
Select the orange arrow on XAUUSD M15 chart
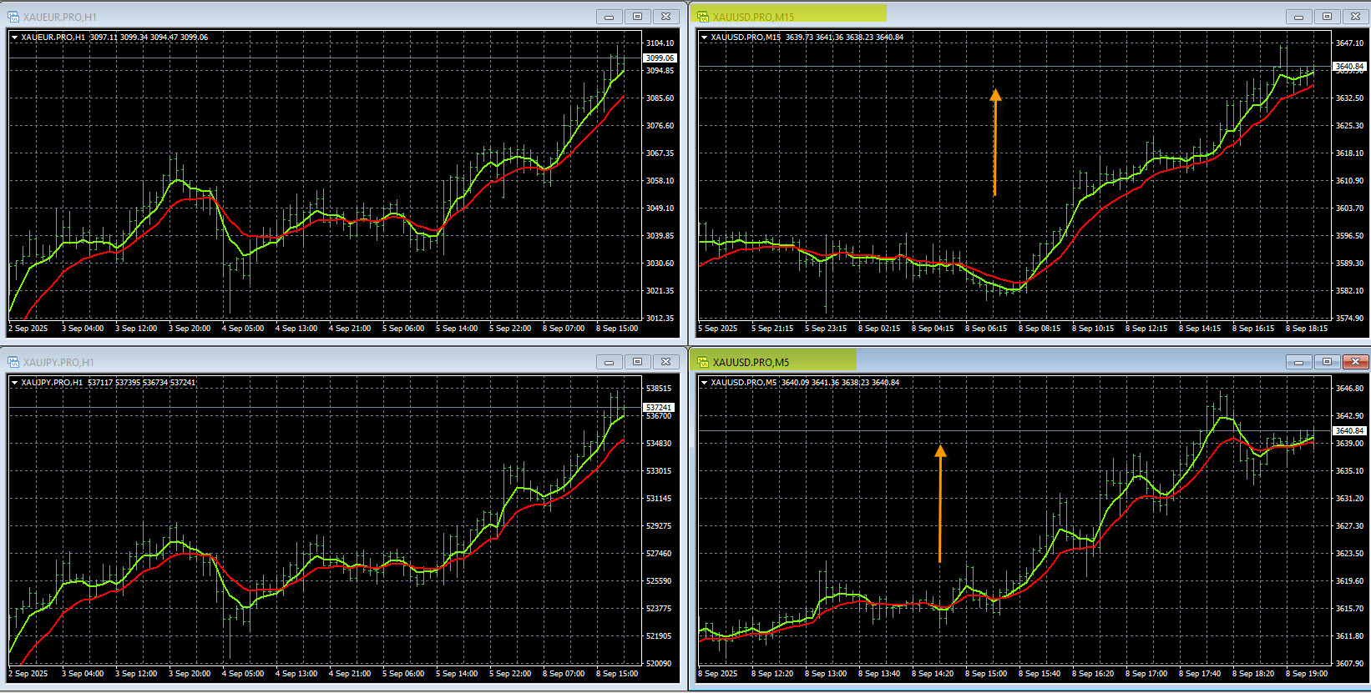click(994, 142)
